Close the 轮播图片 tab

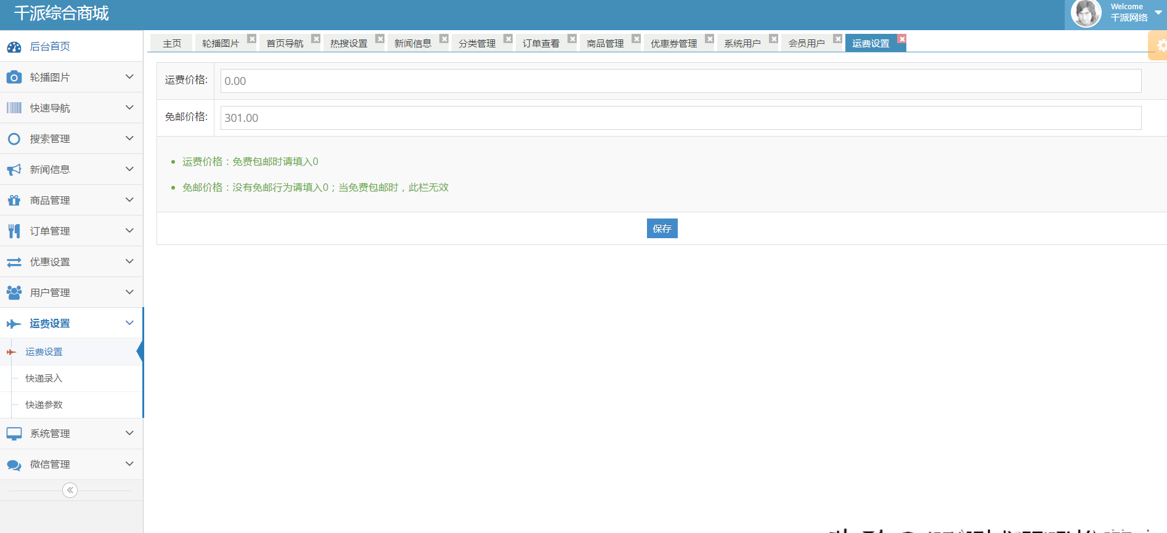[x=252, y=39]
